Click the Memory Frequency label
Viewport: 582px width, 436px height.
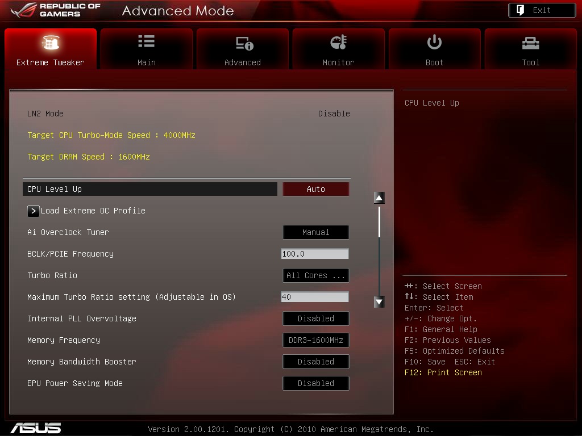click(64, 340)
